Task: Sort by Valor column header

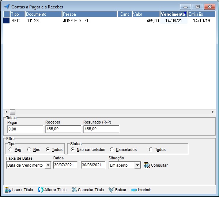Action: tap(146, 14)
